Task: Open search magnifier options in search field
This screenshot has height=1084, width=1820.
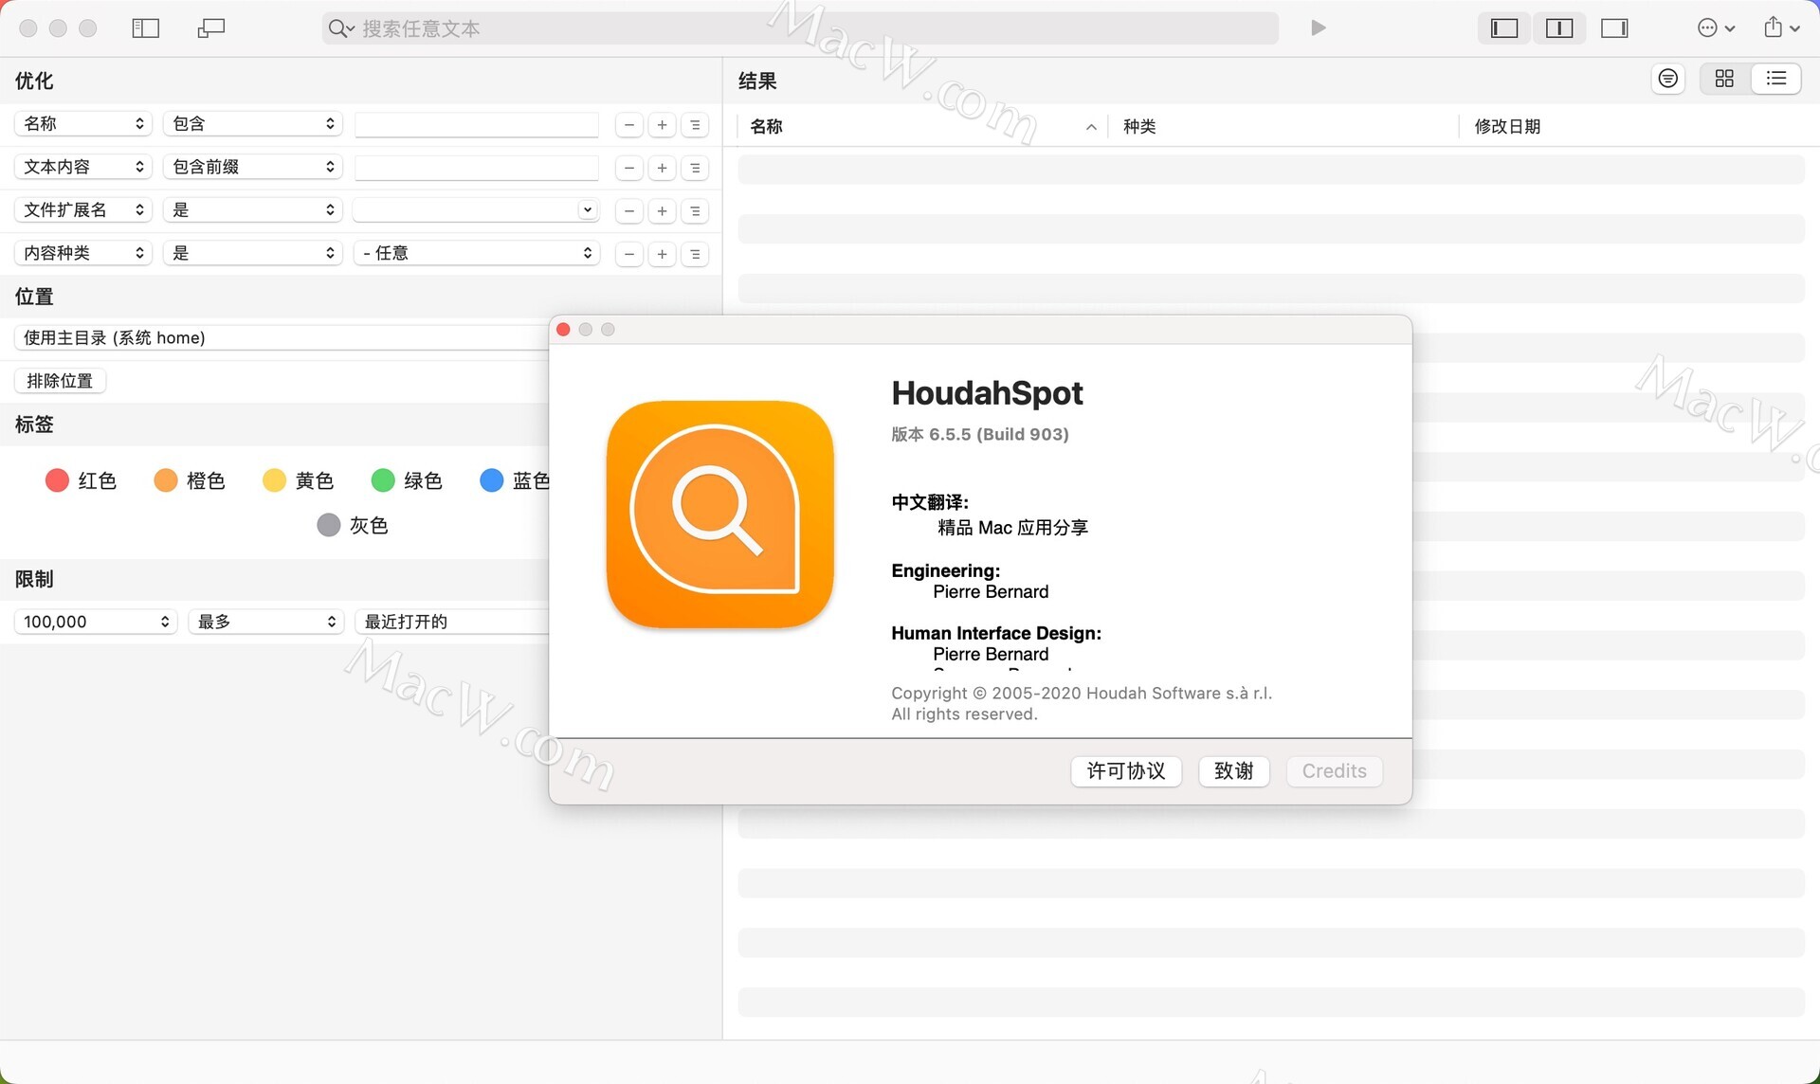Action: click(x=341, y=28)
